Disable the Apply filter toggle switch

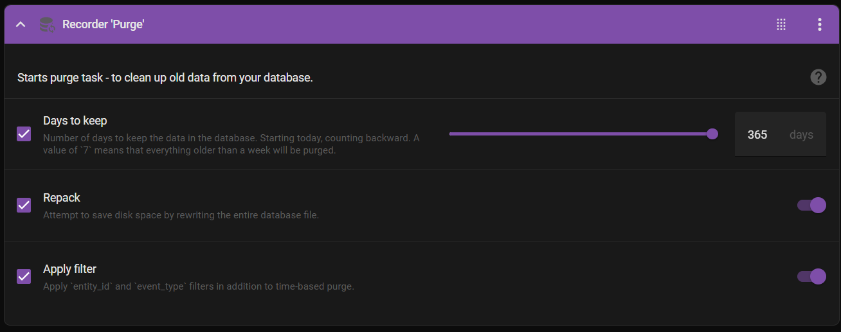[x=811, y=276]
